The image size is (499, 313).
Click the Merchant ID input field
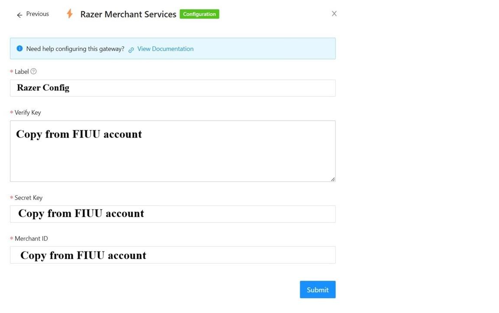click(172, 255)
